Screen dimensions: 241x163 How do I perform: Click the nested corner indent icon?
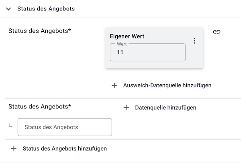pyautogui.click(x=10, y=126)
